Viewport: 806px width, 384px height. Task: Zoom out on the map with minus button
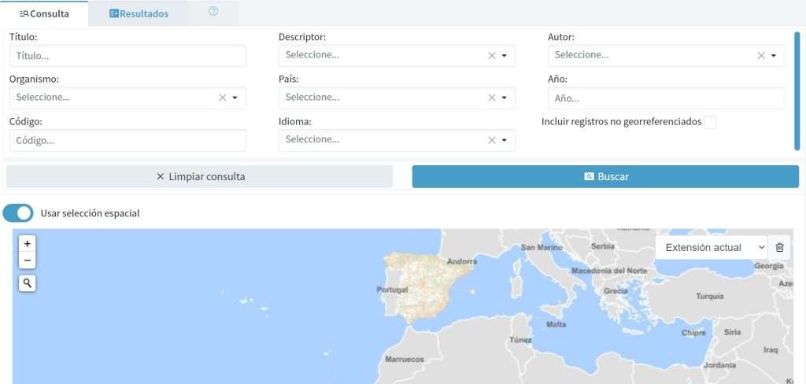click(x=28, y=260)
